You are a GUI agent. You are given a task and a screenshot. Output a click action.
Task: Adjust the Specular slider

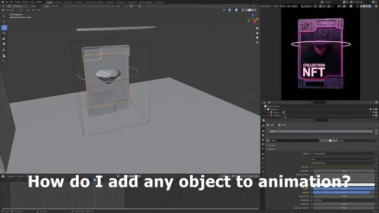[x=344, y=192]
